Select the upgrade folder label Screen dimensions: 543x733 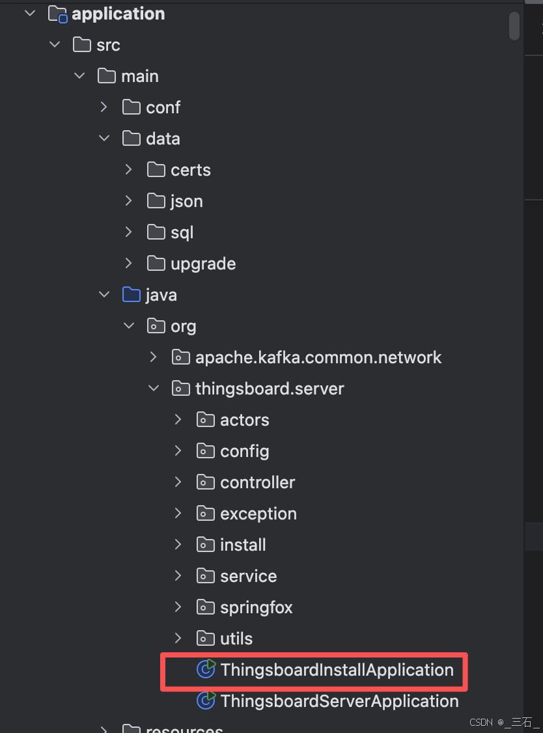[x=203, y=264]
